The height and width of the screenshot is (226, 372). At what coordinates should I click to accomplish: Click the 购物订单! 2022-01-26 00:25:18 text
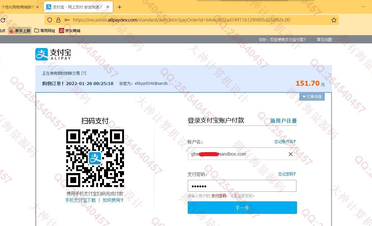78,84
